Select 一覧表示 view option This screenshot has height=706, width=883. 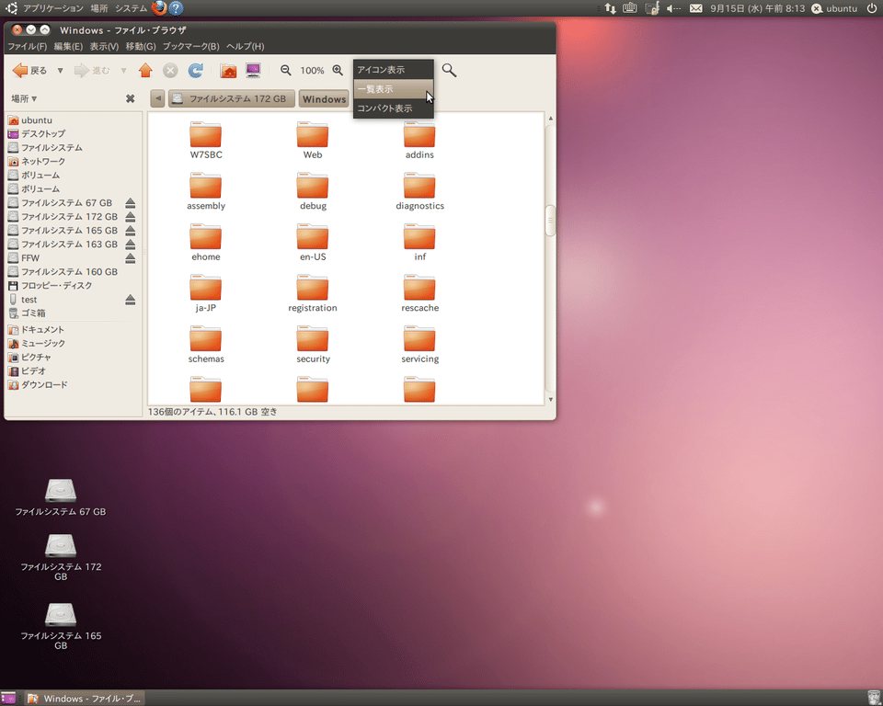[x=394, y=89]
